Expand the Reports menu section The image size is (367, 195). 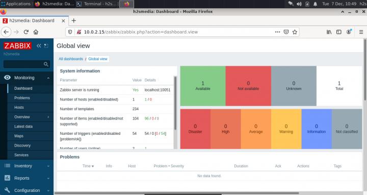(48, 178)
